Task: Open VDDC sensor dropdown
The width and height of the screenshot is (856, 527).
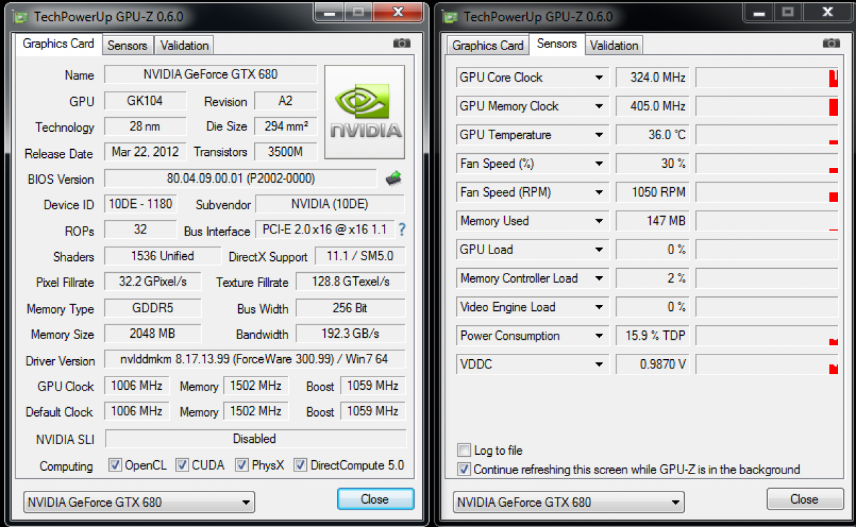Action: pos(599,365)
